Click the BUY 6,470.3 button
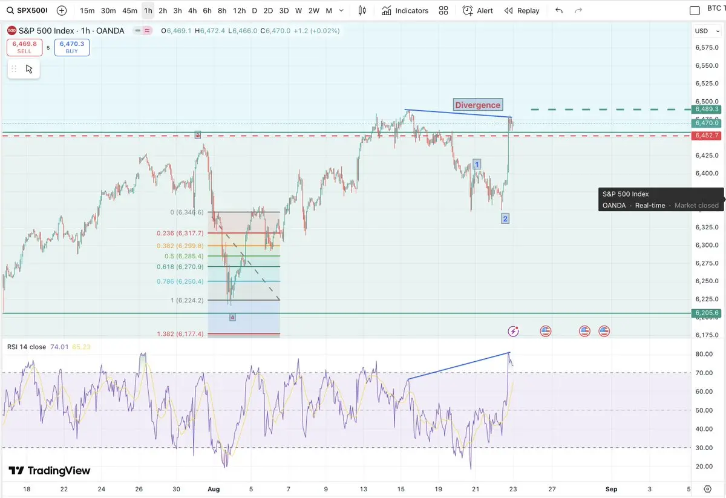Viewport: 726px width, 498px height. [72, 47]
